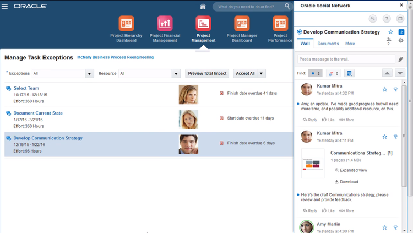Open Project Performance icon

[280, 23]
